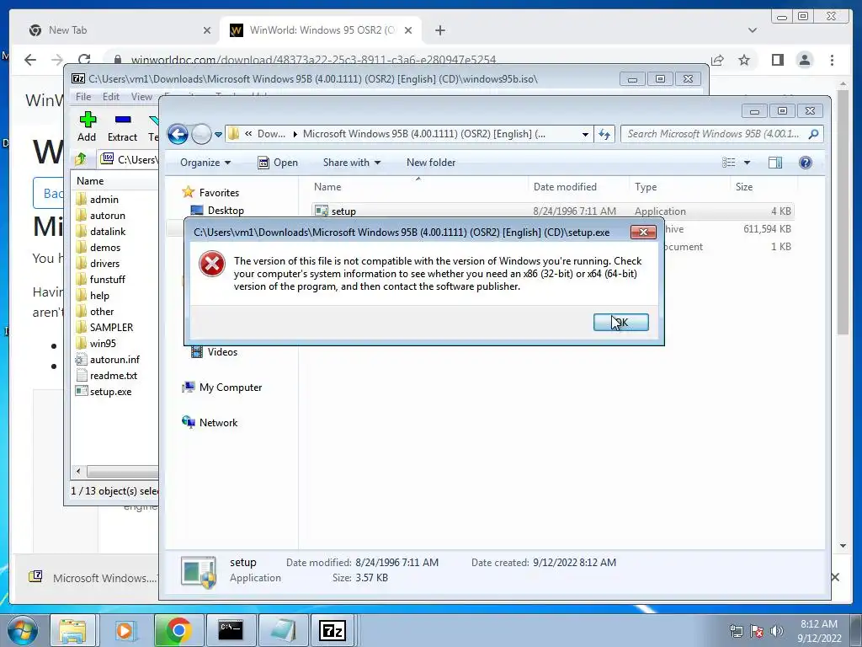The height and width of the screenshot is (647, 862).
Task: Select the autorun folder in 7-Zip
Action: (x=107, y=215)
